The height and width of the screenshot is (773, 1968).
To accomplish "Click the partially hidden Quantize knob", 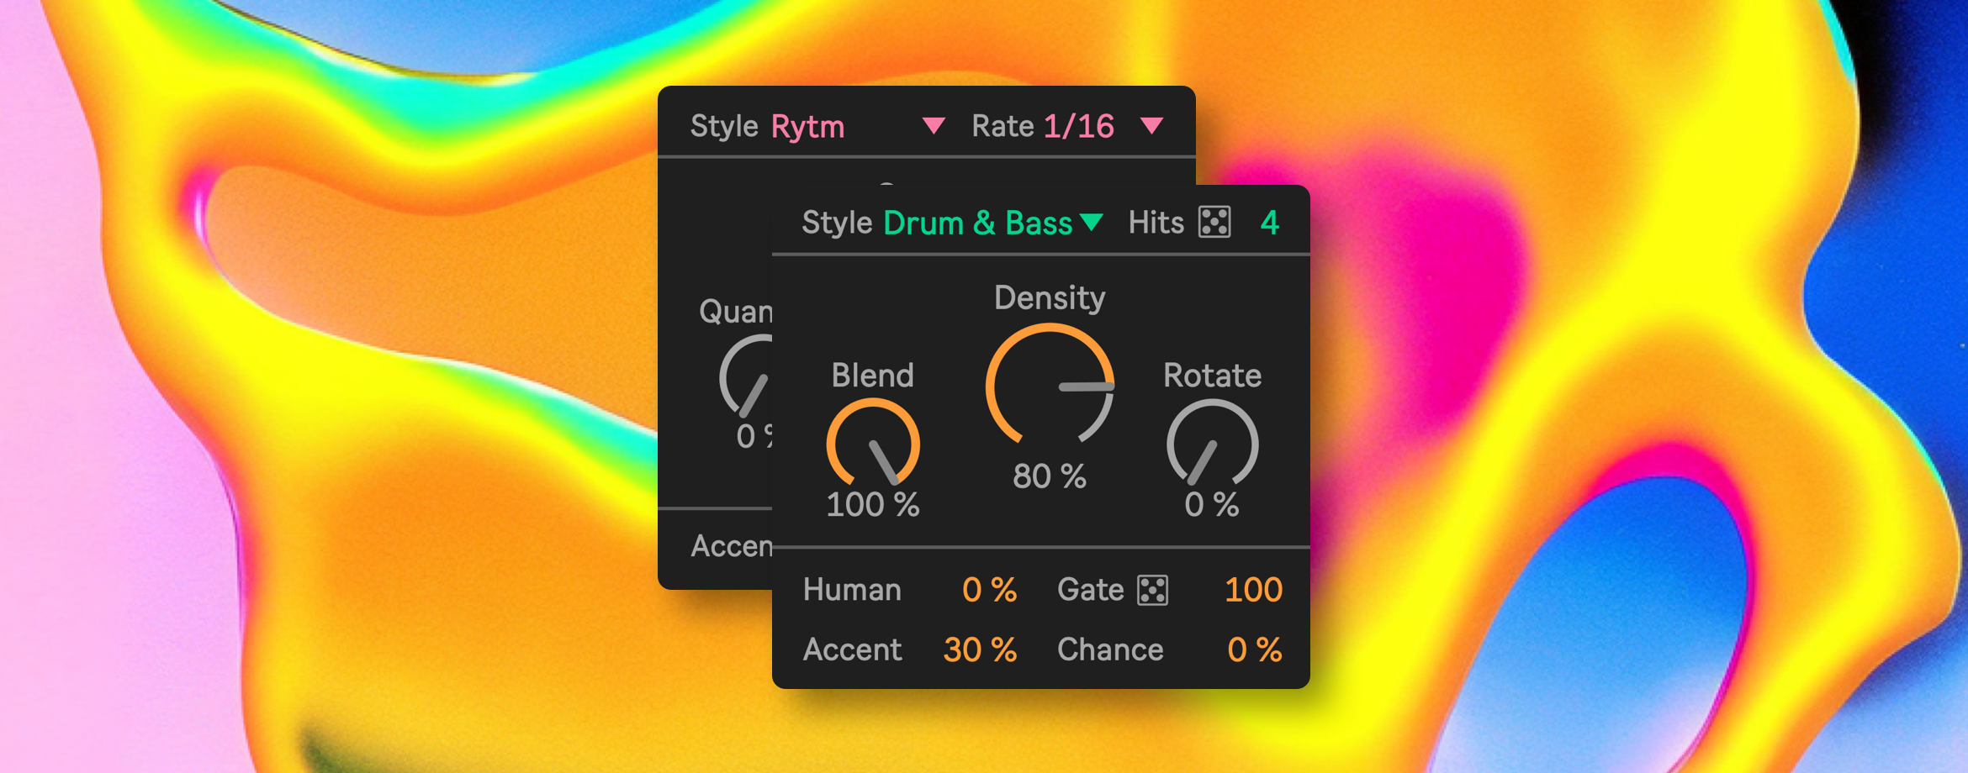I will point(747,378).
